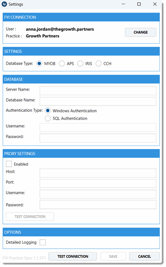The height and width of the screenshot is (267, 166).
Task: Minimize the Settings window
Action: tap(124, 4)
